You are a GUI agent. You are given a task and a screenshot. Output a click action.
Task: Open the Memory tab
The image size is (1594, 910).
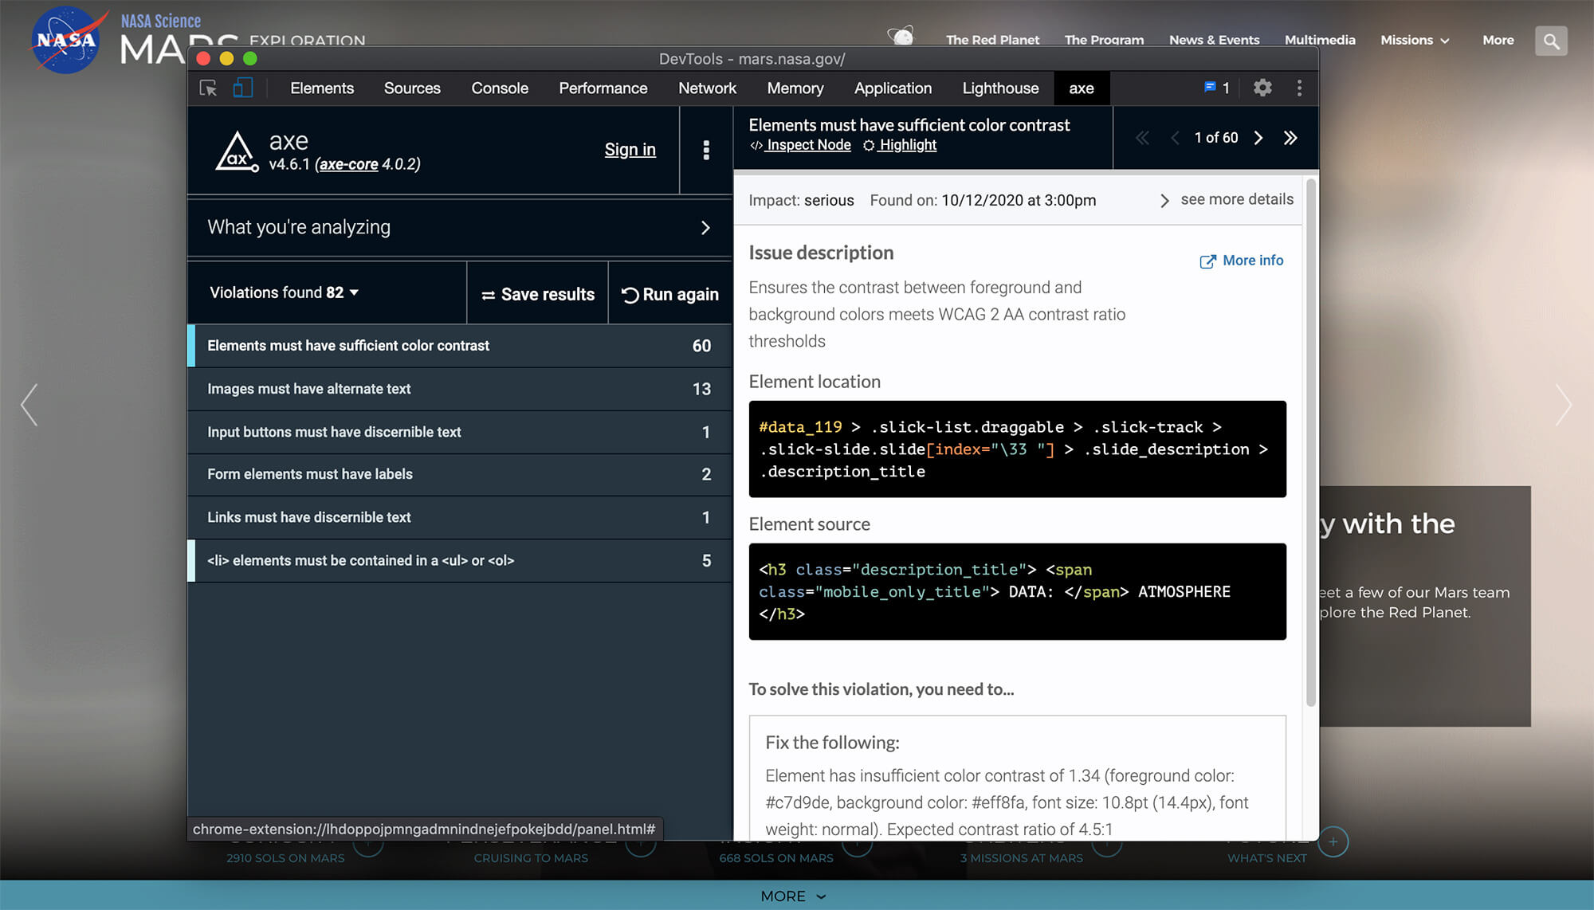[795, 88]
